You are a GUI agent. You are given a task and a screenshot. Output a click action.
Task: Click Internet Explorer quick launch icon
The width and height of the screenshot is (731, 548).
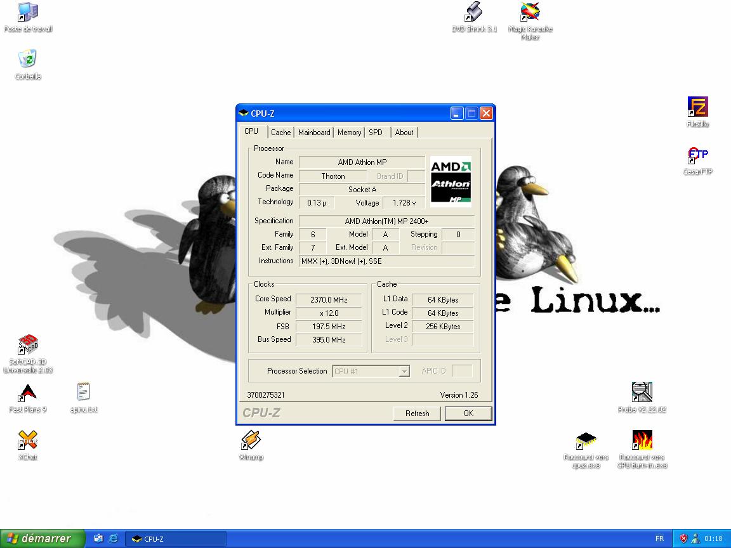[x=114, y=538]
